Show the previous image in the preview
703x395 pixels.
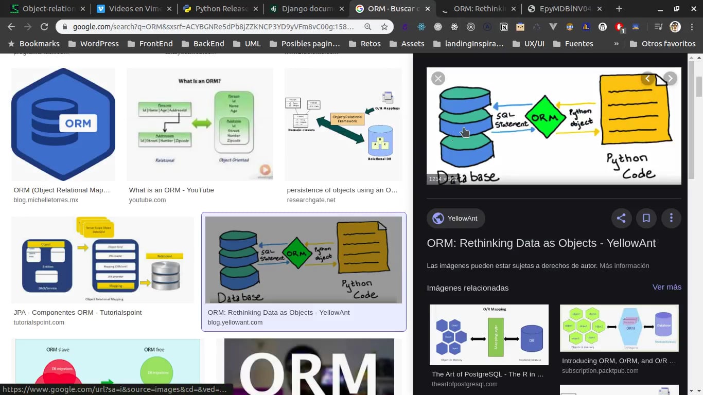pyautogui.click(x=647, y=78)
